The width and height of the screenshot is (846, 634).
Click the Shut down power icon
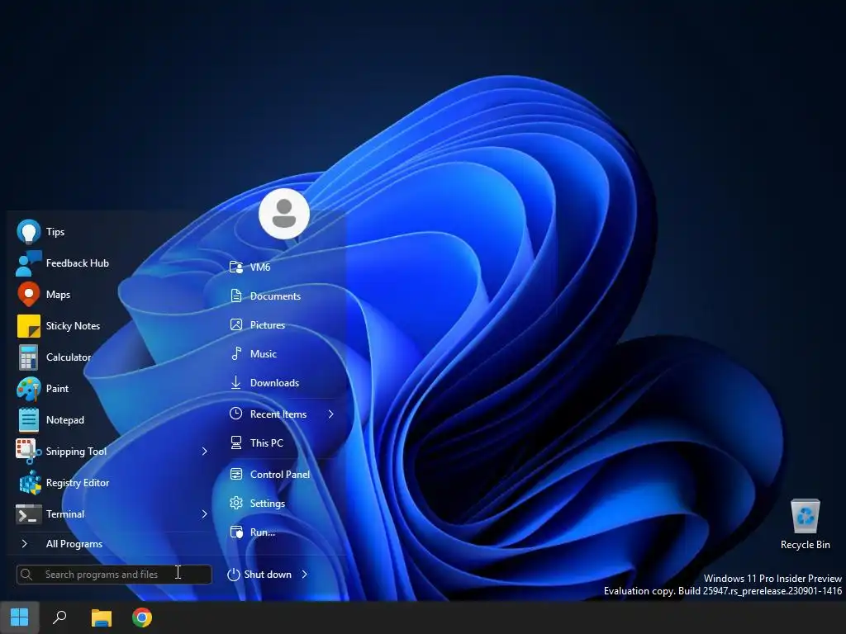(x=233, y=575)
